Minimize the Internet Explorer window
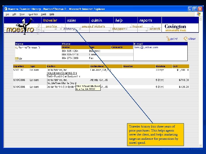206x154 pixels. point(190,9)
